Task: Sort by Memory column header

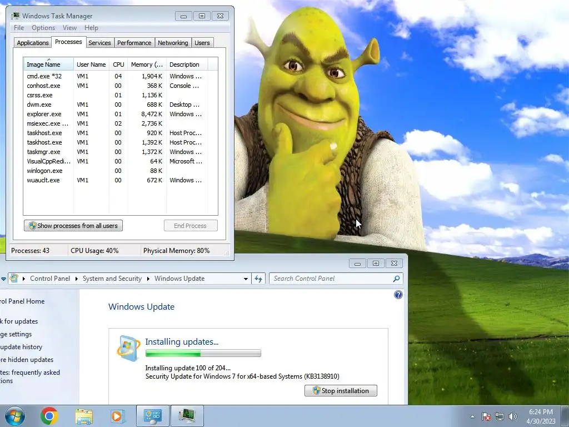Action: [x=147, y=64]
